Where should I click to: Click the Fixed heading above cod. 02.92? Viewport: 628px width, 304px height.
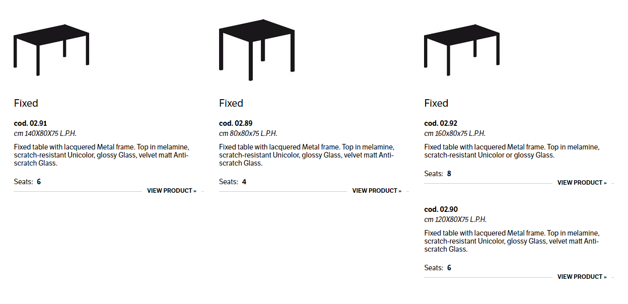click(x=436, y=103)
